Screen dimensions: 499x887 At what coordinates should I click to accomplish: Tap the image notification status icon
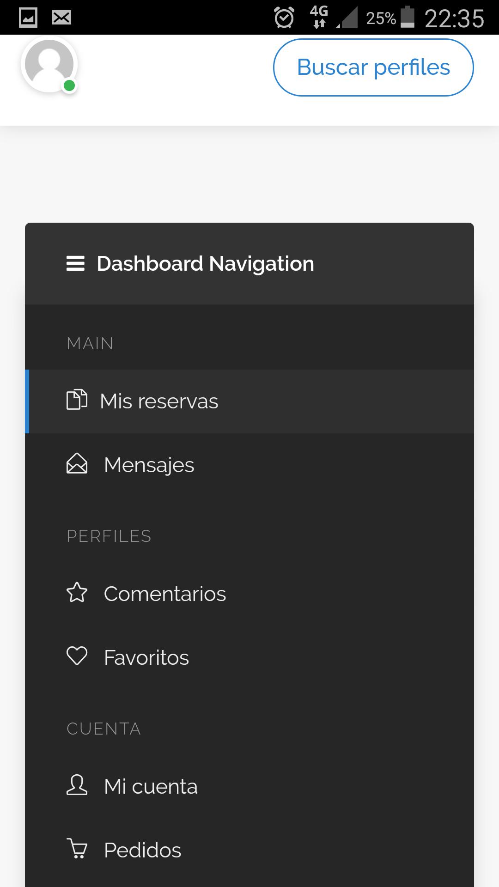pos(28,18)
